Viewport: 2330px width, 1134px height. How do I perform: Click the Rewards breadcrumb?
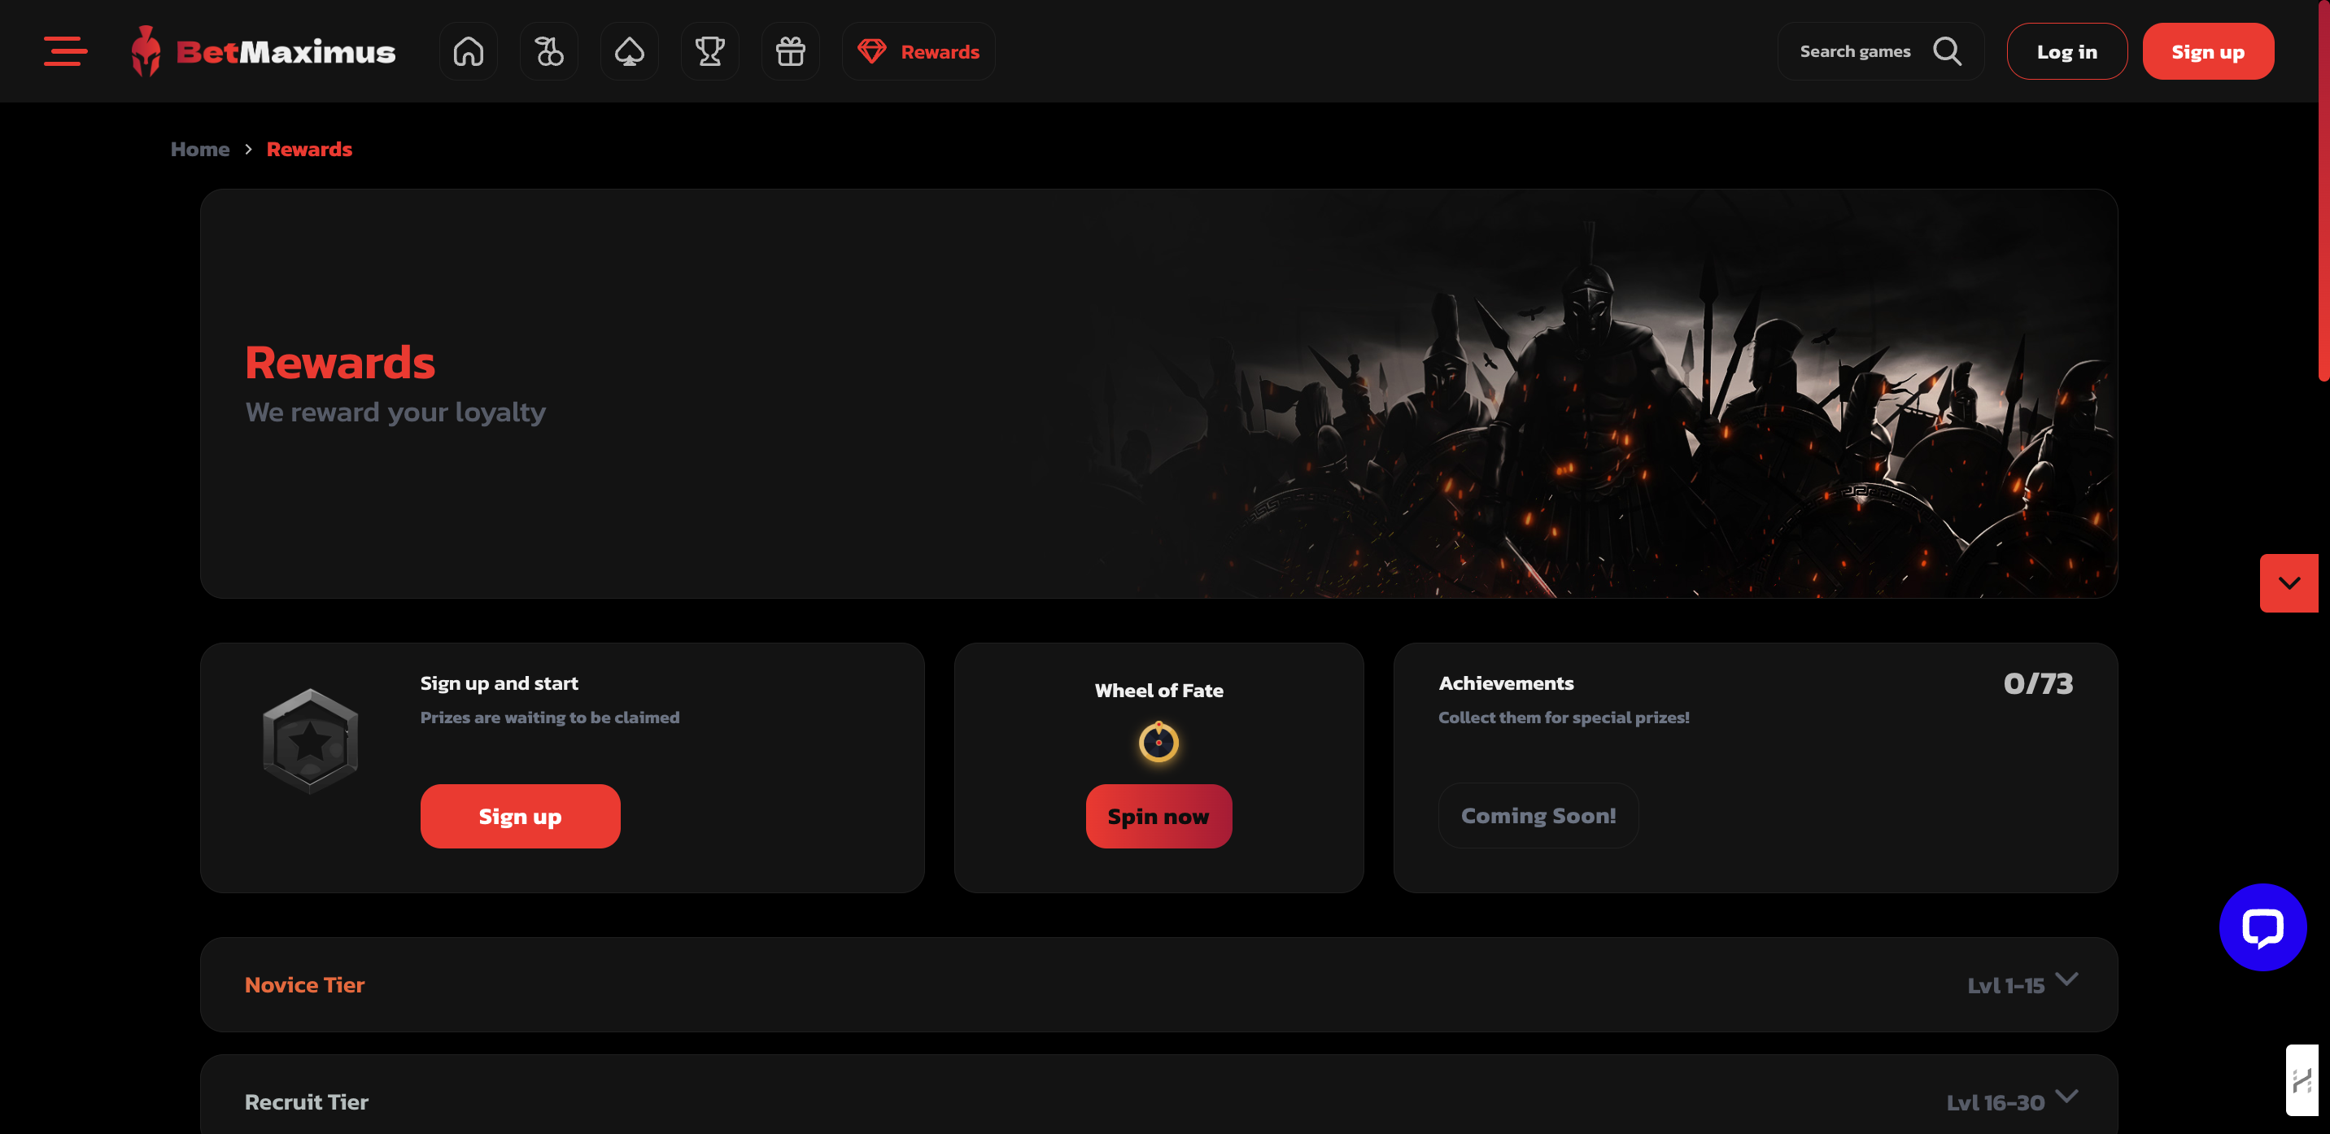click(309, 149)
